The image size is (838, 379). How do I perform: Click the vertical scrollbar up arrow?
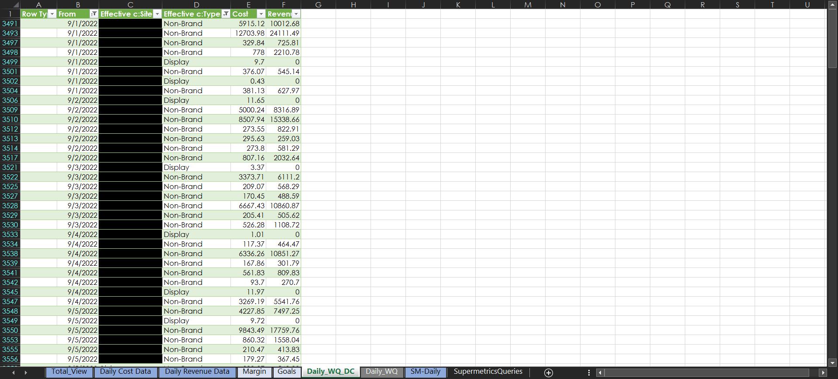[x=832, y=5]
